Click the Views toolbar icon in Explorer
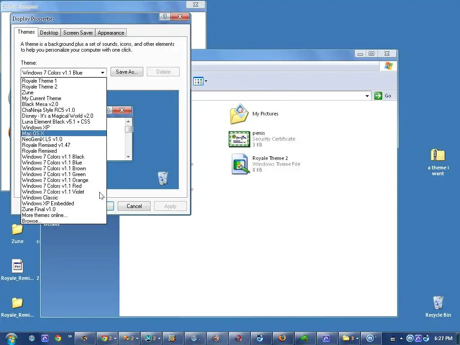The width and height of the screenshot is (460, 345). 198,81
